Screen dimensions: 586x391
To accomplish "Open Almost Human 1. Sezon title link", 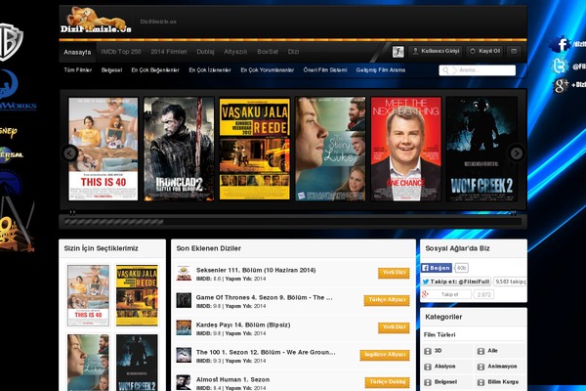I will pyautogui.click(x=232, y=379).
